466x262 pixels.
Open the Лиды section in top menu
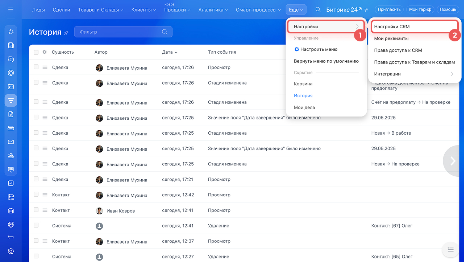(38, 10)
